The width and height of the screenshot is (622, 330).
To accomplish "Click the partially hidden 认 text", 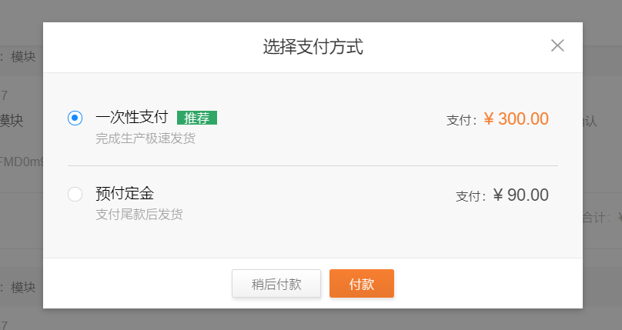I will click(x=590, y=122).
